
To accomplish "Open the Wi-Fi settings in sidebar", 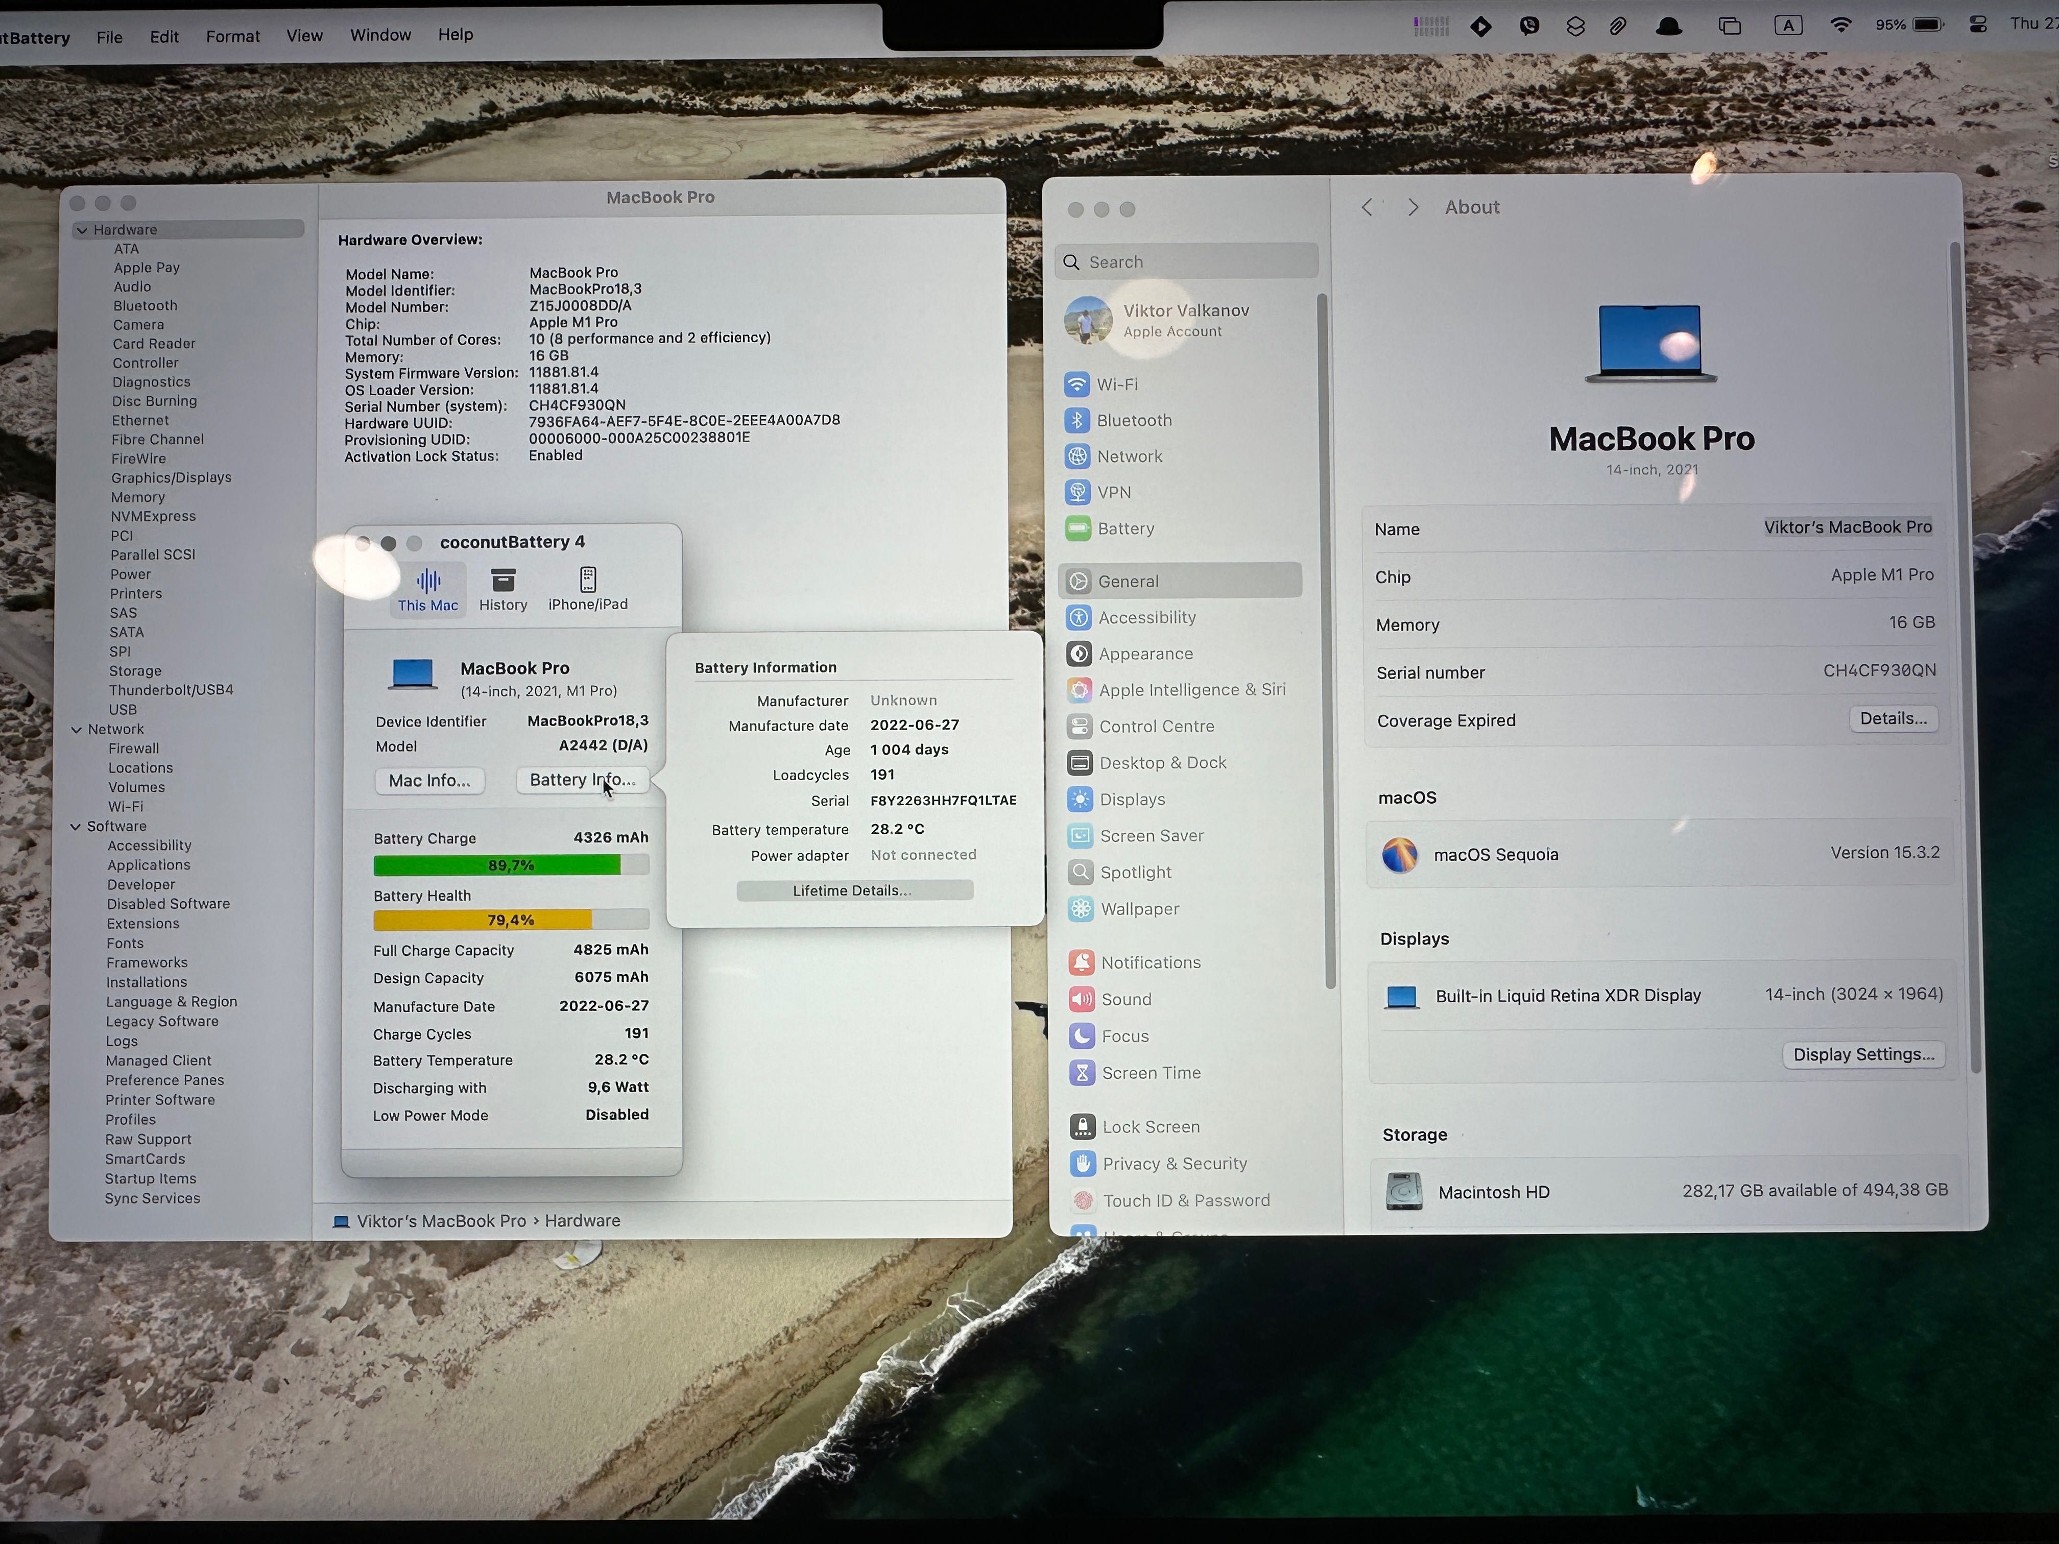I will point(1103,383).
